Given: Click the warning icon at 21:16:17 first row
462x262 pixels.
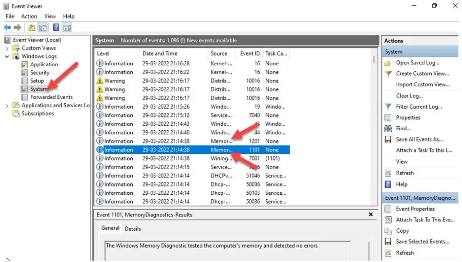Looking at the screenshot, I should click(100, 81).
